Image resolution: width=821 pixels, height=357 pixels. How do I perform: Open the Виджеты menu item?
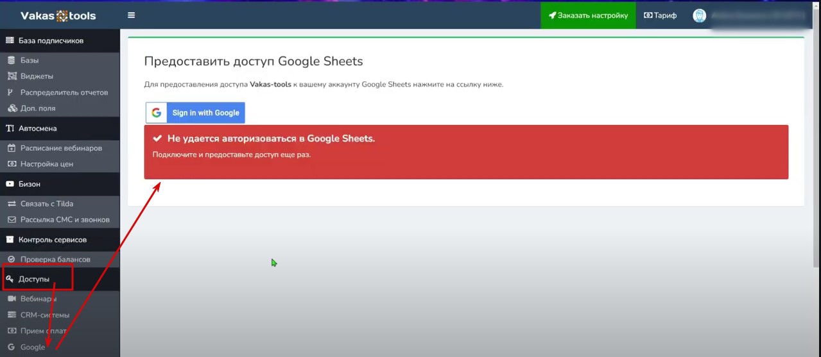(37, 76)
